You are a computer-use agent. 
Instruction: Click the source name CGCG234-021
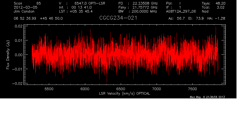point(118,18)
